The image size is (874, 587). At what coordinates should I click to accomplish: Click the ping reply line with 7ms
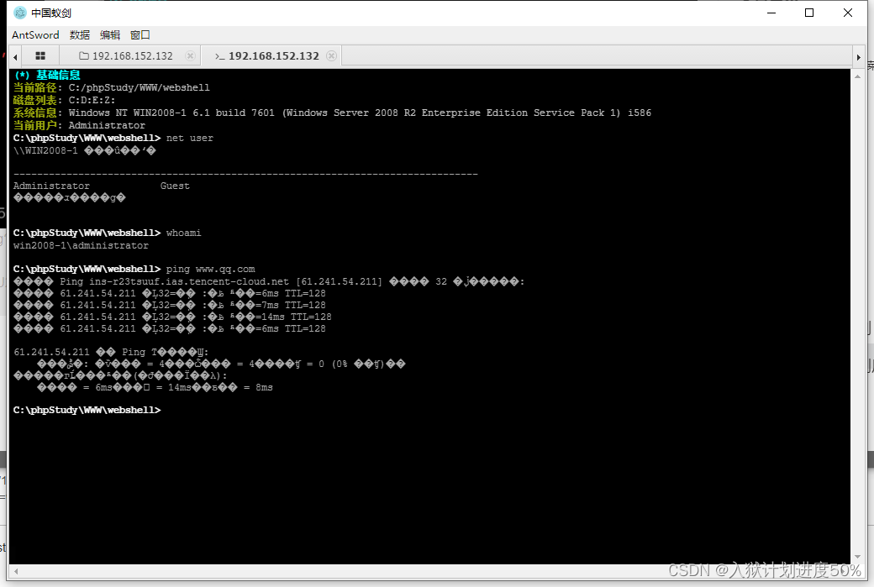click(170, 305)
